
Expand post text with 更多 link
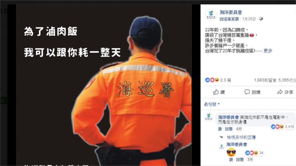pyautogui.click(x=268, y=51)
